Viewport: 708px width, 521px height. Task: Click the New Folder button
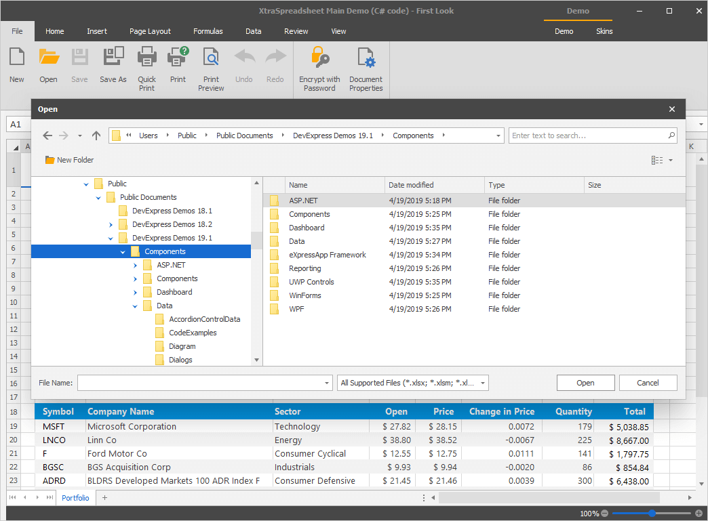click(x=69, y=160)
